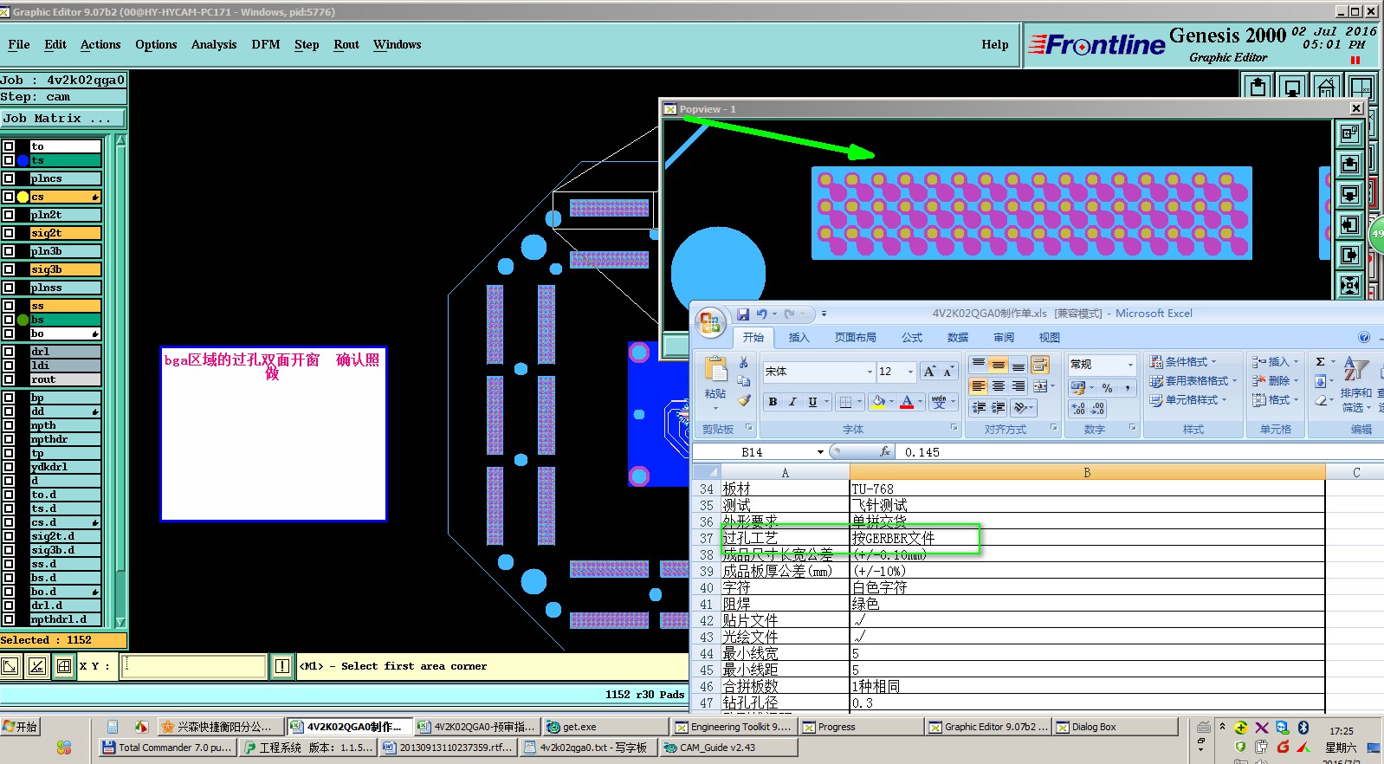
Task: Toggle checkbox for layer 'pln3b'
Action: pos(9,251)
